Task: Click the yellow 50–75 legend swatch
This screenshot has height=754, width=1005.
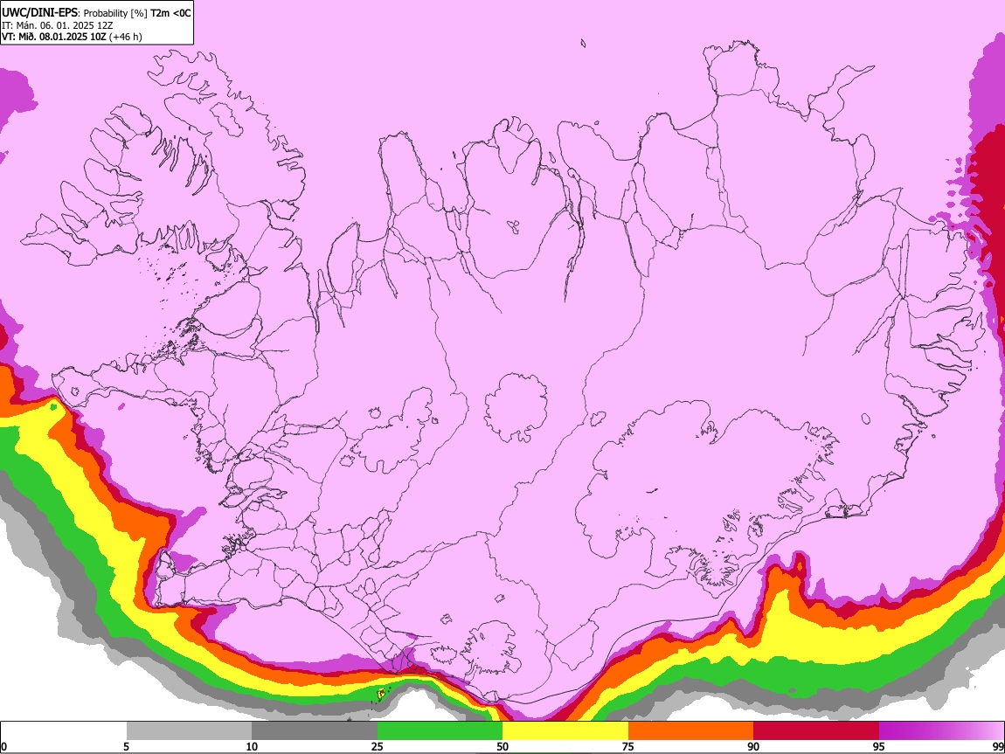Action: click(565, 731)
